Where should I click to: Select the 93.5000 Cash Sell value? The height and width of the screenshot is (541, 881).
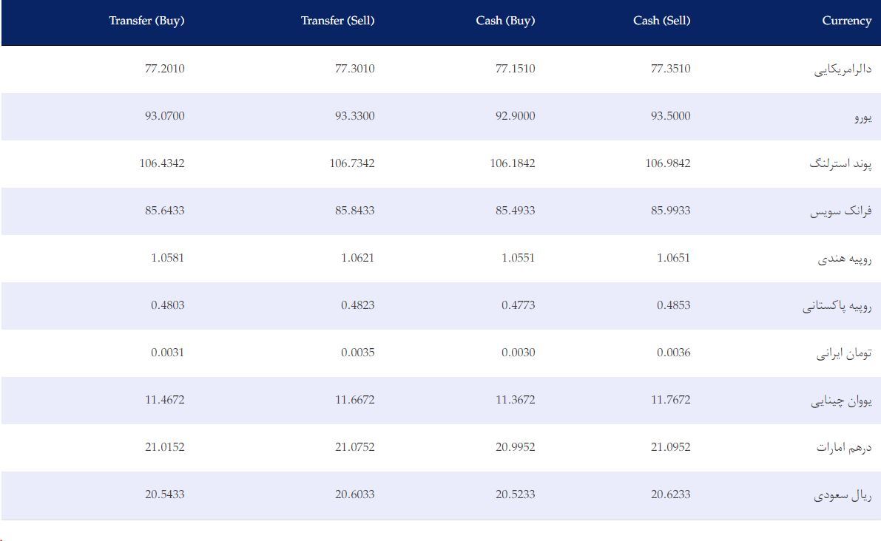(x=670, y=115)
